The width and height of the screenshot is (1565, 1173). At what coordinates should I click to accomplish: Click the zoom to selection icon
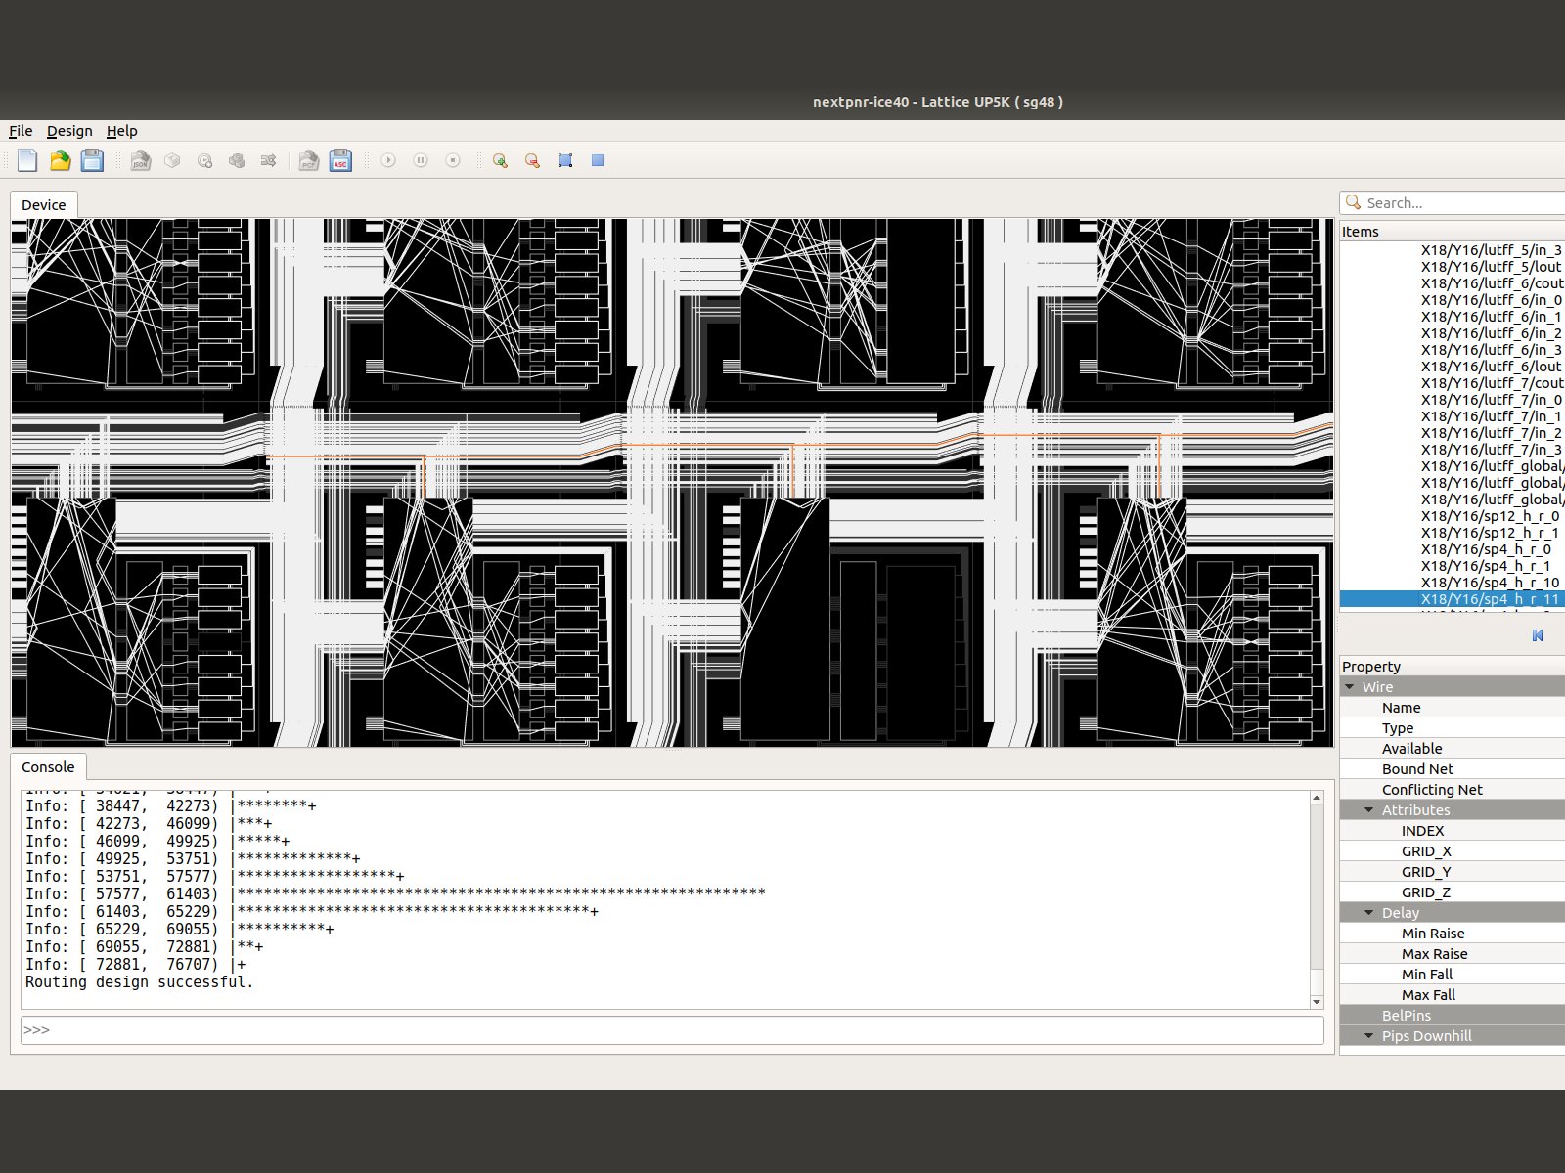[x=565, y=160]
